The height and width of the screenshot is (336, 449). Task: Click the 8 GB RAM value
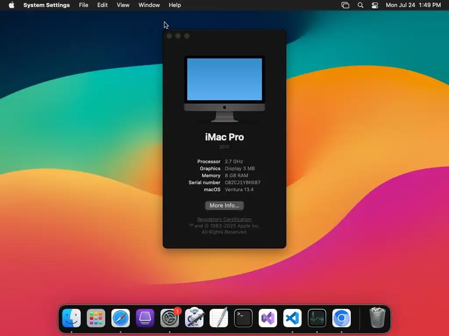point(236,175)
